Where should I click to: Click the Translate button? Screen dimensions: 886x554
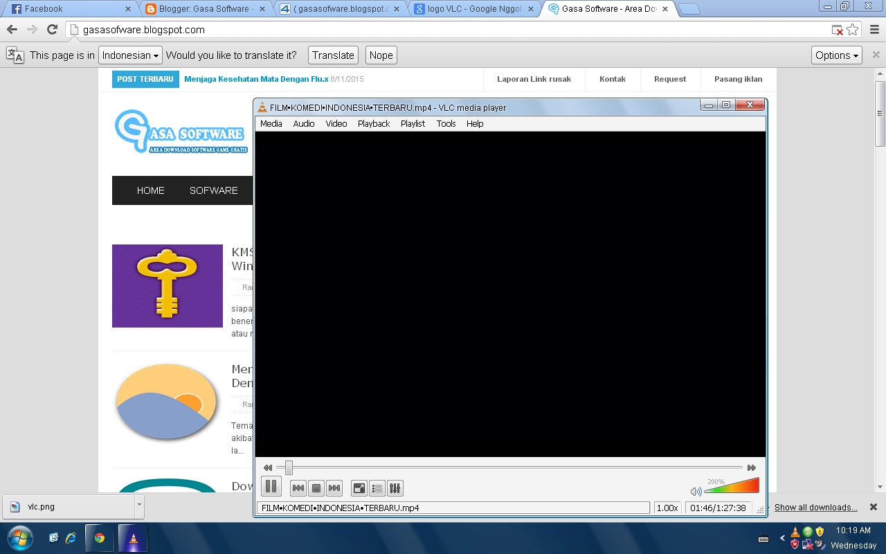(333, 55)
